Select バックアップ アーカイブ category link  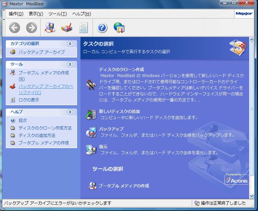(x=42, y=52)
